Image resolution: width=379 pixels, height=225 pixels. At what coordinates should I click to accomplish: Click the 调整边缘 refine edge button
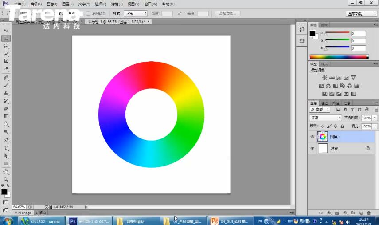pyautogui.click(x=227, y=13)
